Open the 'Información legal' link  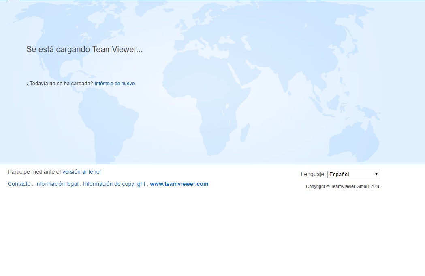[57, 184]
